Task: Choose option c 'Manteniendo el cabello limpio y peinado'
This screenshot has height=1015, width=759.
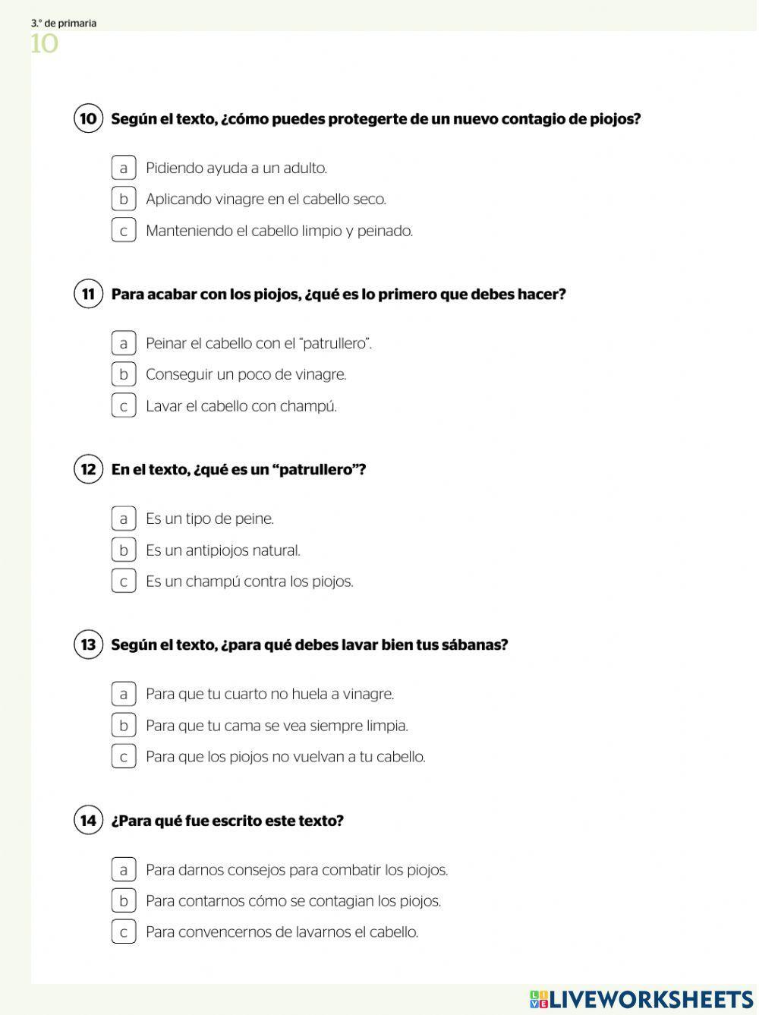Action: coord(123,230)
